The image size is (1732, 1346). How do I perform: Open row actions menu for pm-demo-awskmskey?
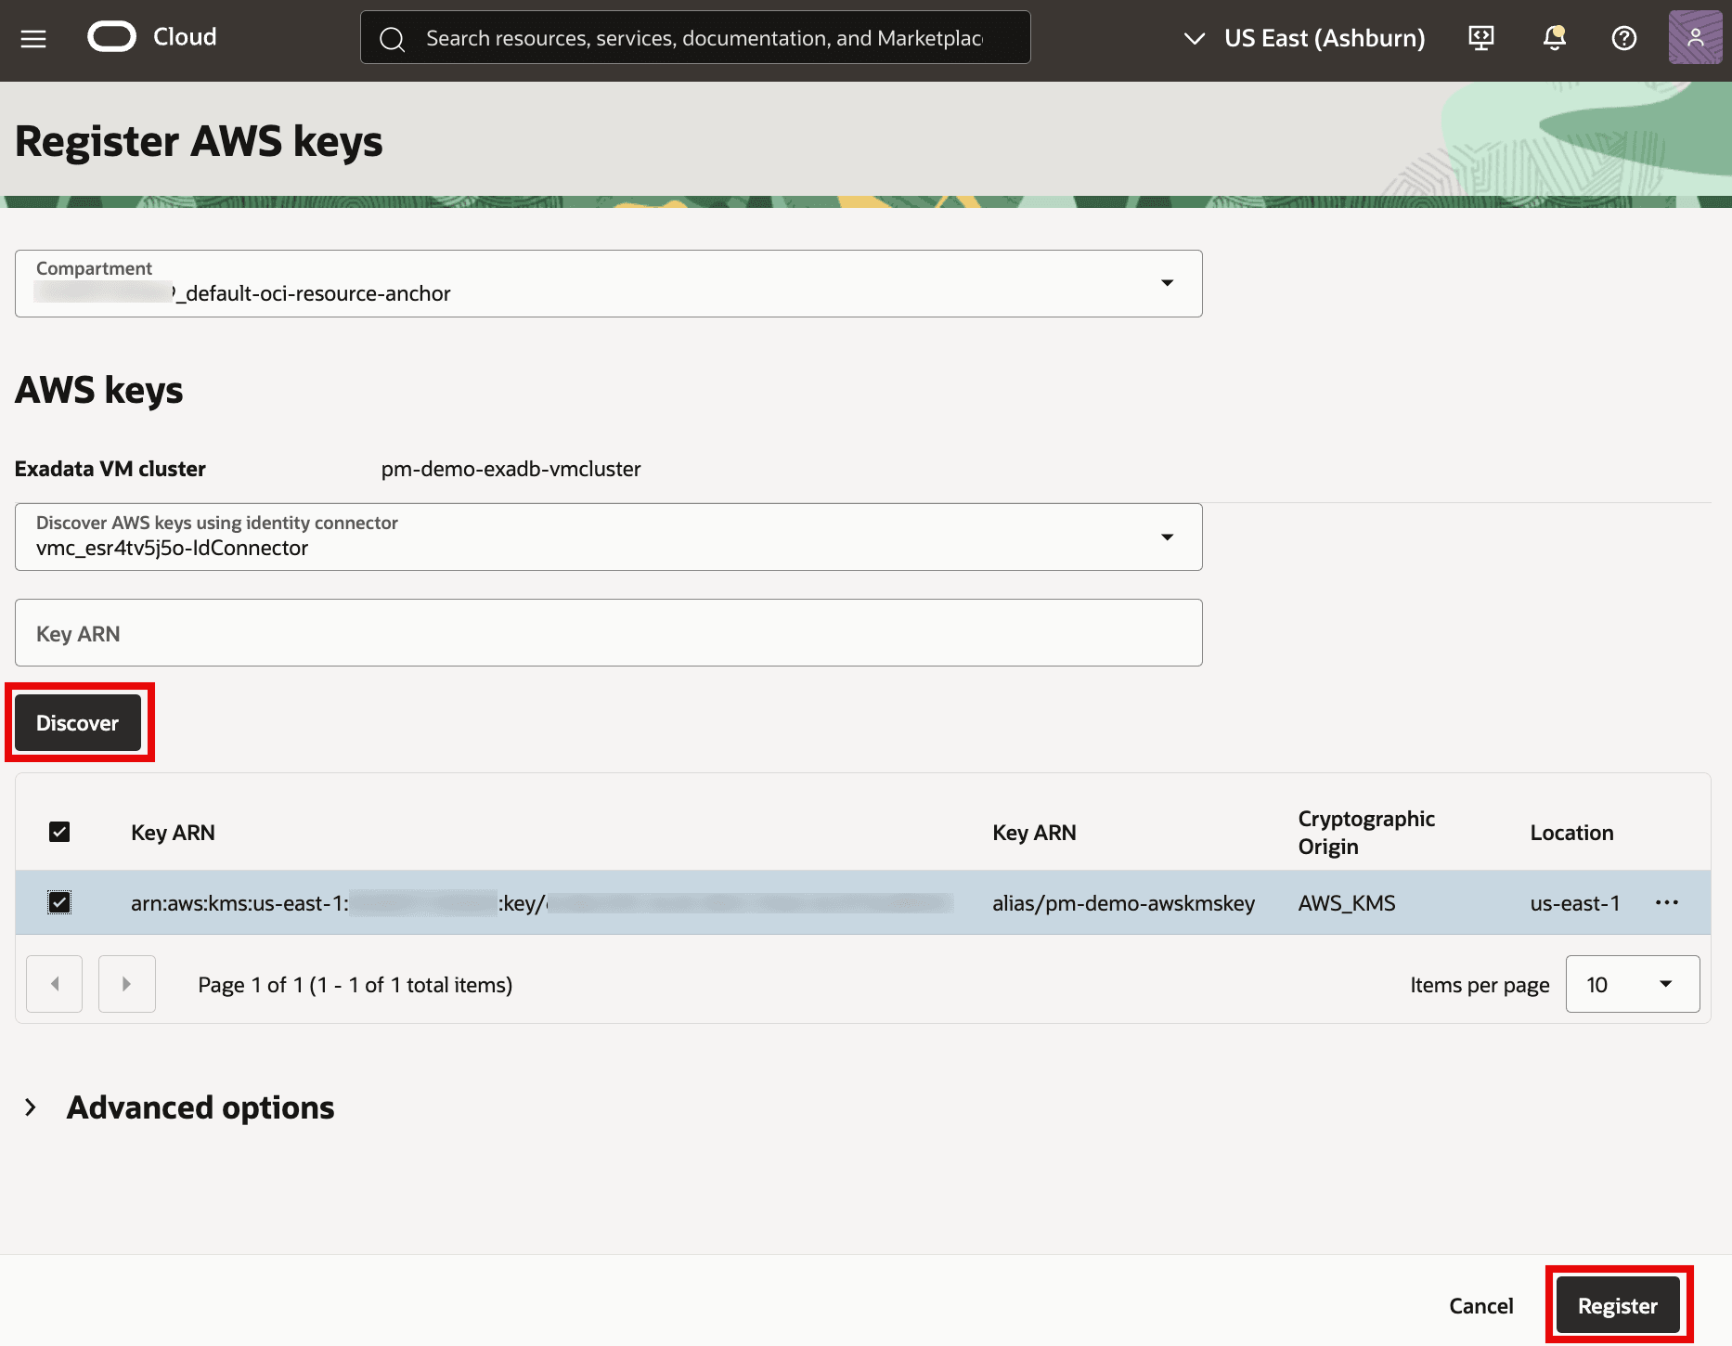click(x=1667, y=902)
